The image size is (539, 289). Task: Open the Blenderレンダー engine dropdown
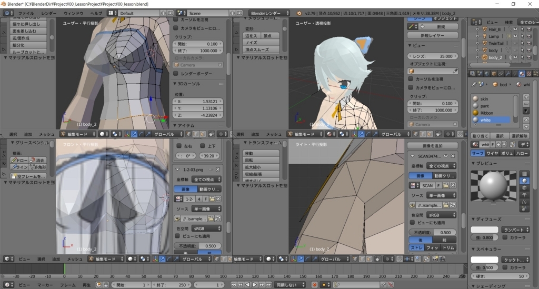[269, 13]
